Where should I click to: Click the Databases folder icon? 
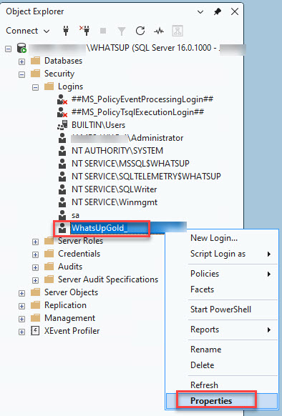(x=35, y=61)
